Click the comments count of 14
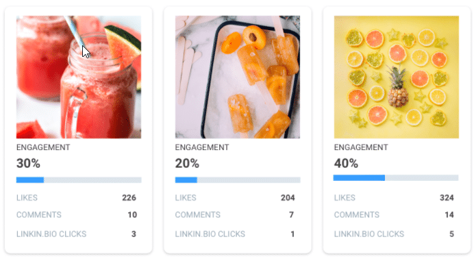This screenshot has width=474, height=259. (x=449, y=215)
